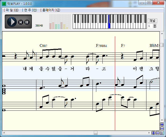Click the tick counter value 38048
This screenshot has width=166, height=137.
(x=39, y=26)
